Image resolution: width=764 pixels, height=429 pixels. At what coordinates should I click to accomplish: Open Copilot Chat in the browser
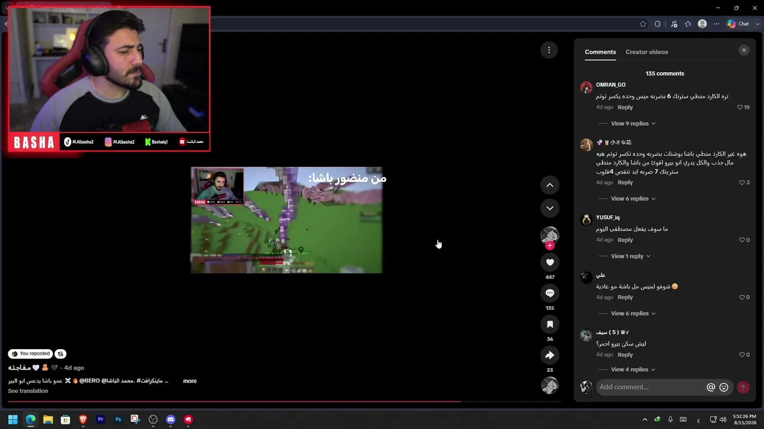(x=738, y=24)
